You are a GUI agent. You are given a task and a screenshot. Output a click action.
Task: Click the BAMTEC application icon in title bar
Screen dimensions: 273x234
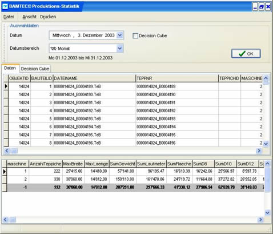5,6
